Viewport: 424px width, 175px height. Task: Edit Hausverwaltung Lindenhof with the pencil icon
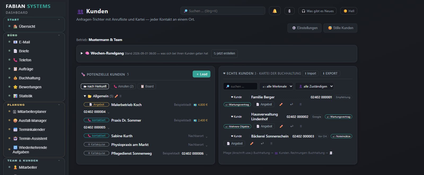[281, 126]
